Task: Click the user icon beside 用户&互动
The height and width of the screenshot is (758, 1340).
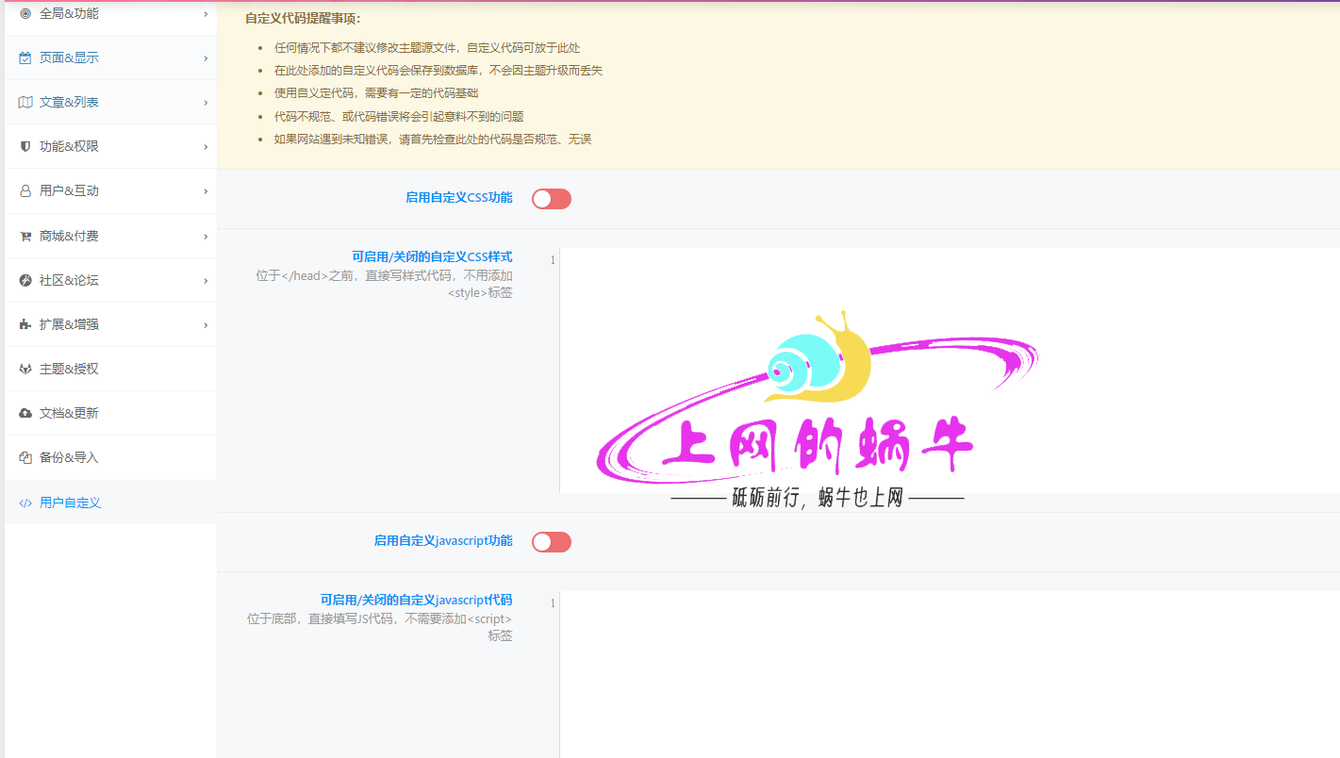Action: point(25,190)
